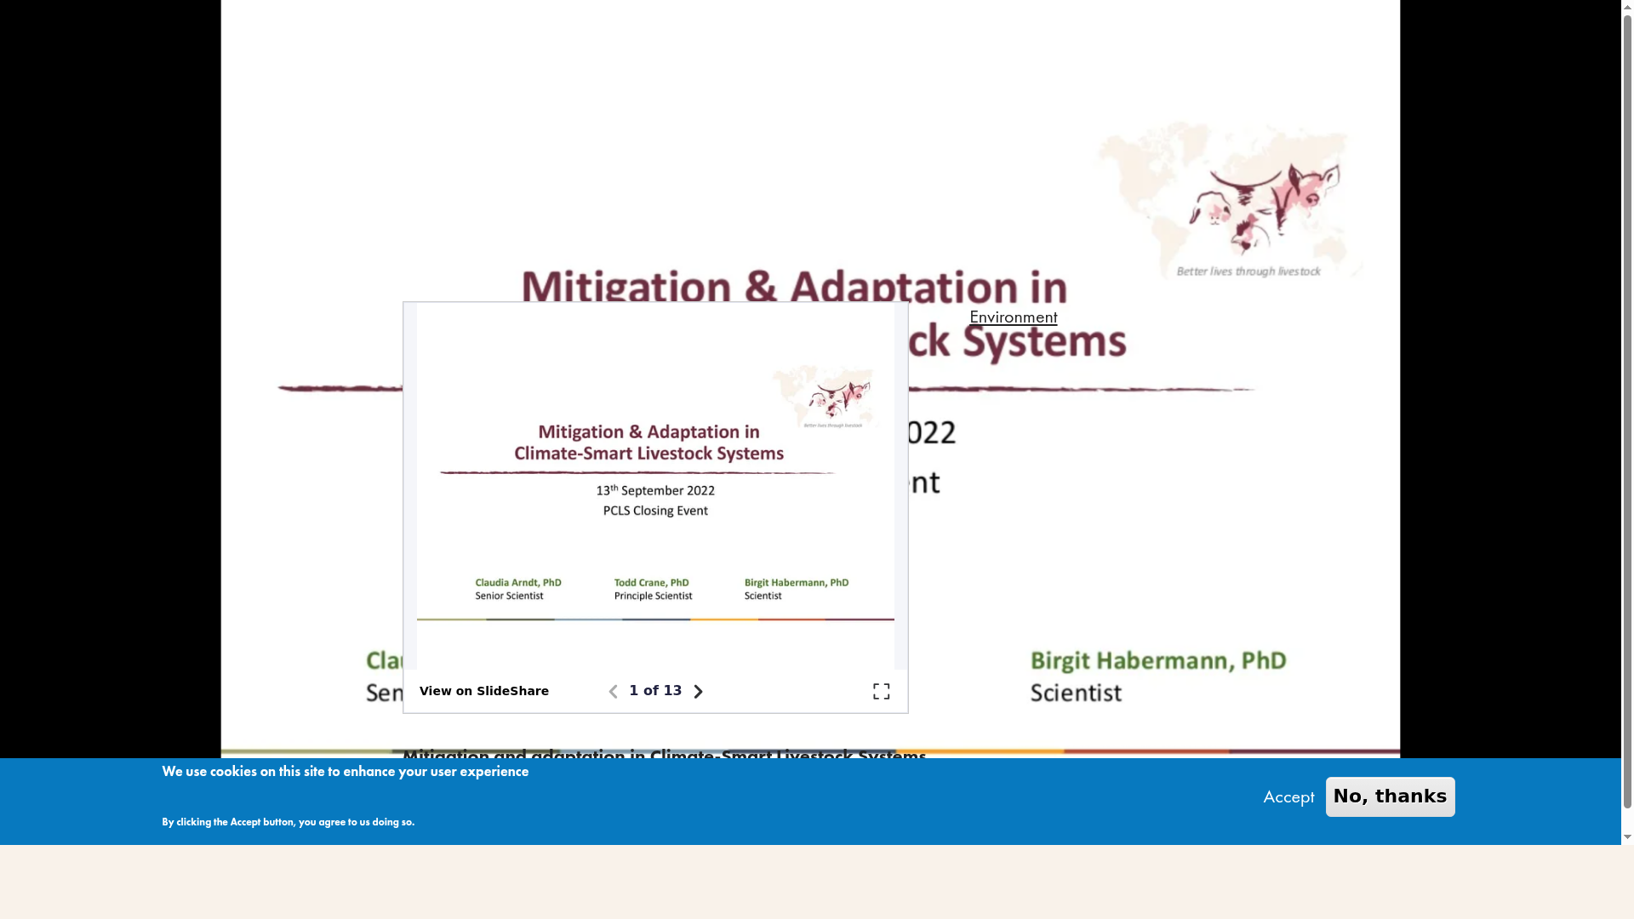Image resolution: width=1634 pixels, height=919 pixels.
Task: Click the 'We use cookies' banner heading
Action: click(345, 772)
